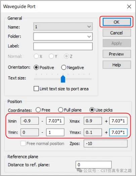
Task: Click into the Label text field
Action: coord(63,46)
